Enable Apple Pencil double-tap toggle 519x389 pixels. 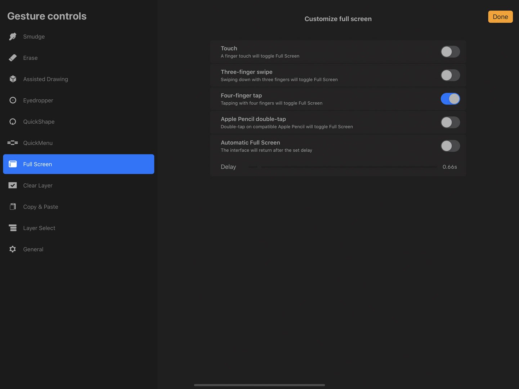450,122
